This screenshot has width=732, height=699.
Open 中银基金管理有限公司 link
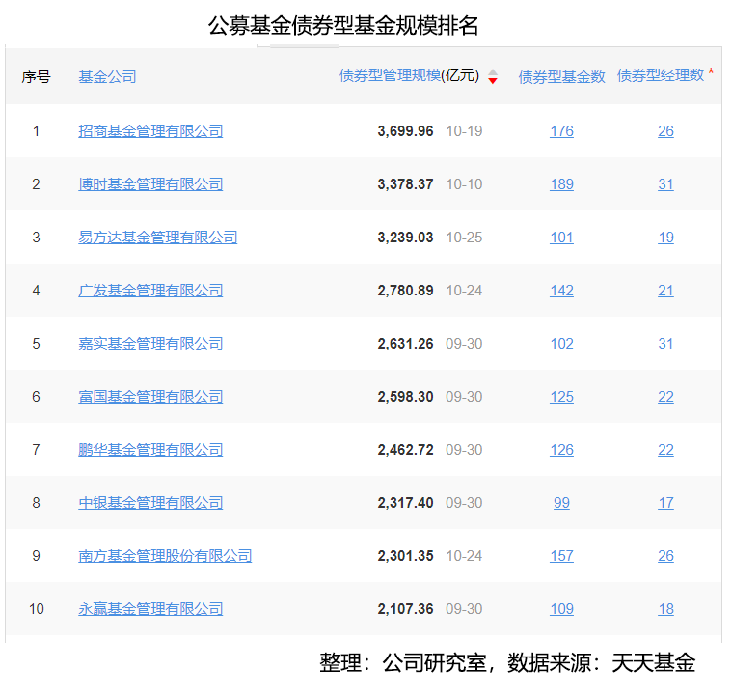pos(150,503)
